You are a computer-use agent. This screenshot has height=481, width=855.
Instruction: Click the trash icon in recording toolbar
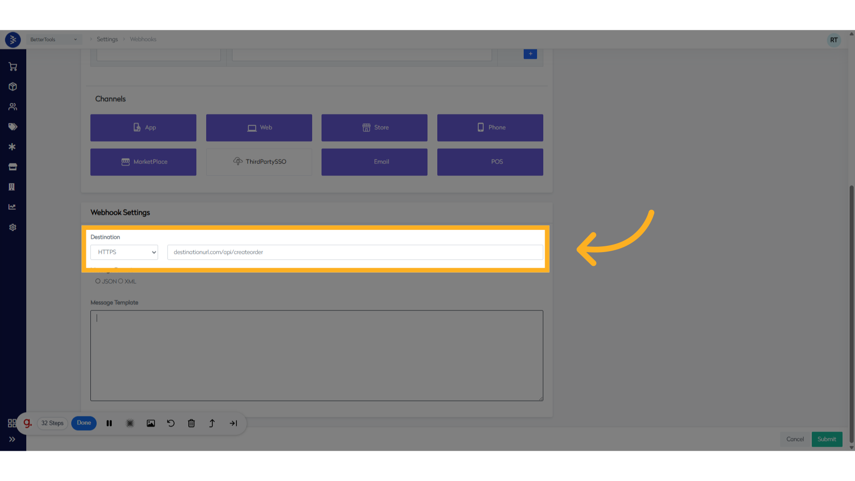[x=191, y=423]
